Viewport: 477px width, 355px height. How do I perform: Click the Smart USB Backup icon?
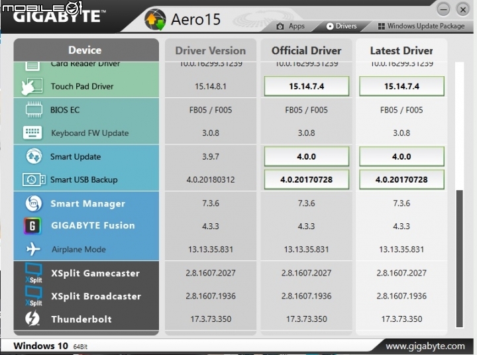click(x=34, y=179)
